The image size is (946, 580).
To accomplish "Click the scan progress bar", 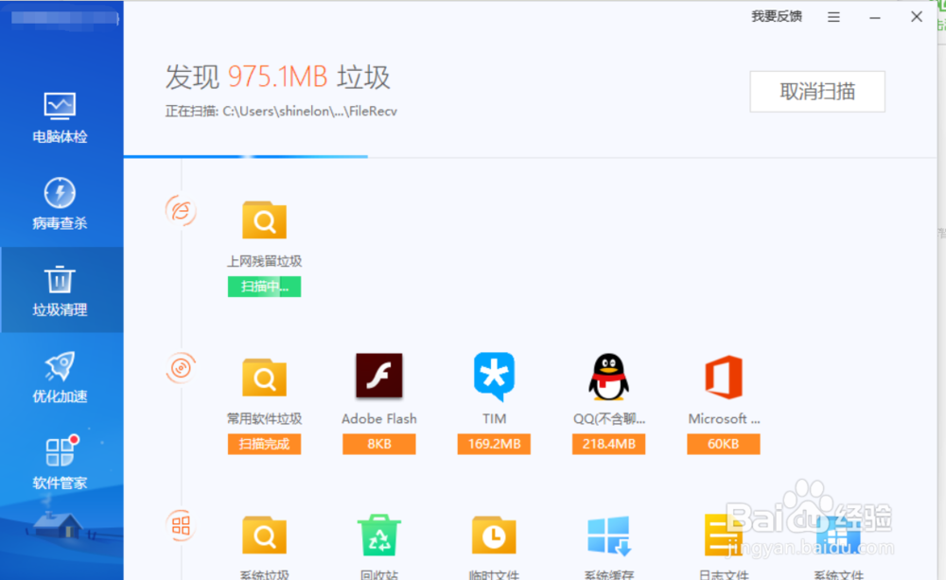I will point(530,157).
